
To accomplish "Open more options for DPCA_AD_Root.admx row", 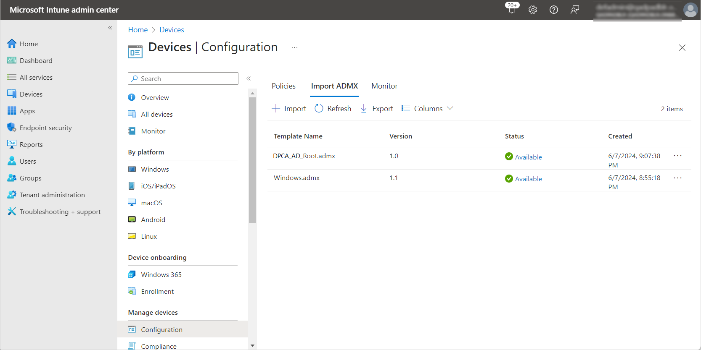I will click(x=677, y=156).
